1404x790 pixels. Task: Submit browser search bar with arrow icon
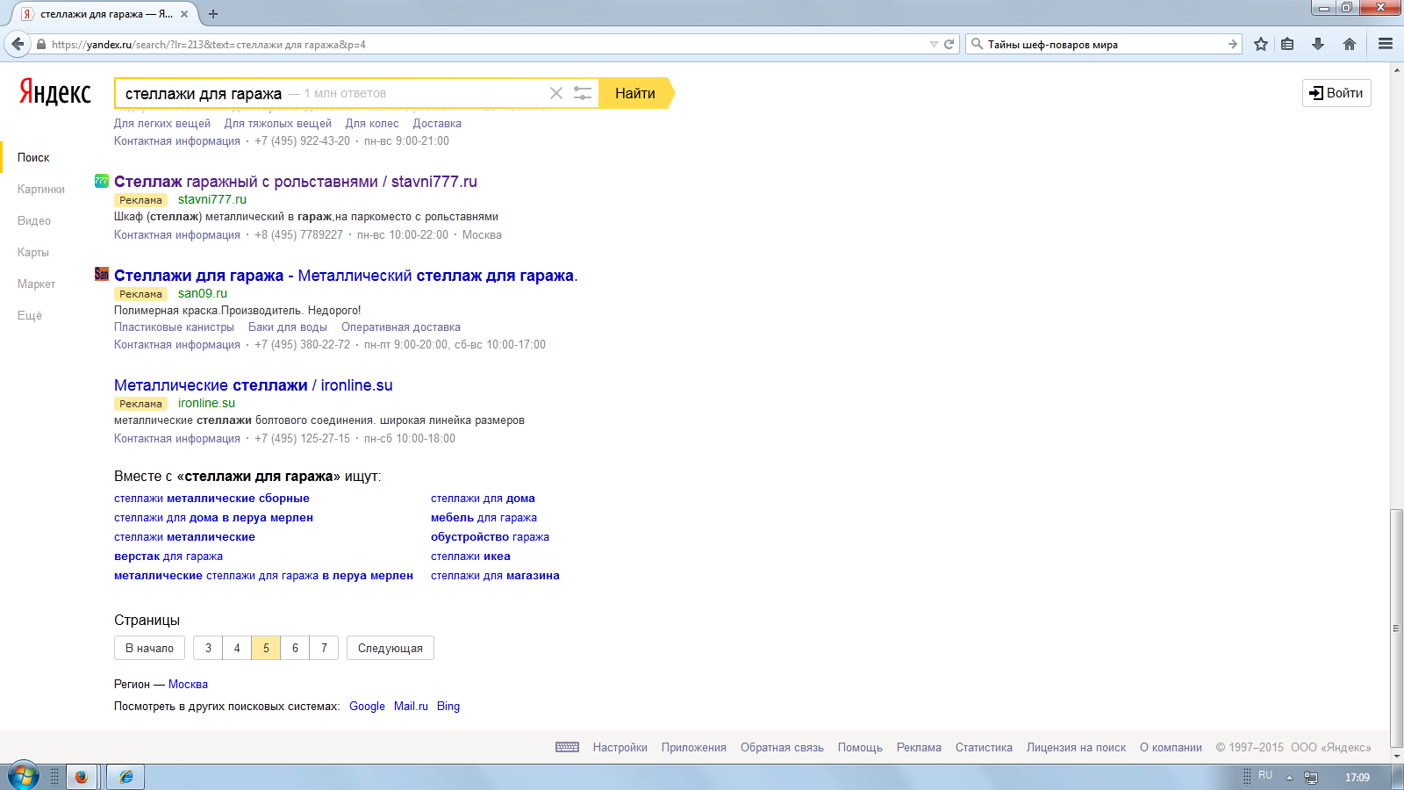(x=1233, y=44)
